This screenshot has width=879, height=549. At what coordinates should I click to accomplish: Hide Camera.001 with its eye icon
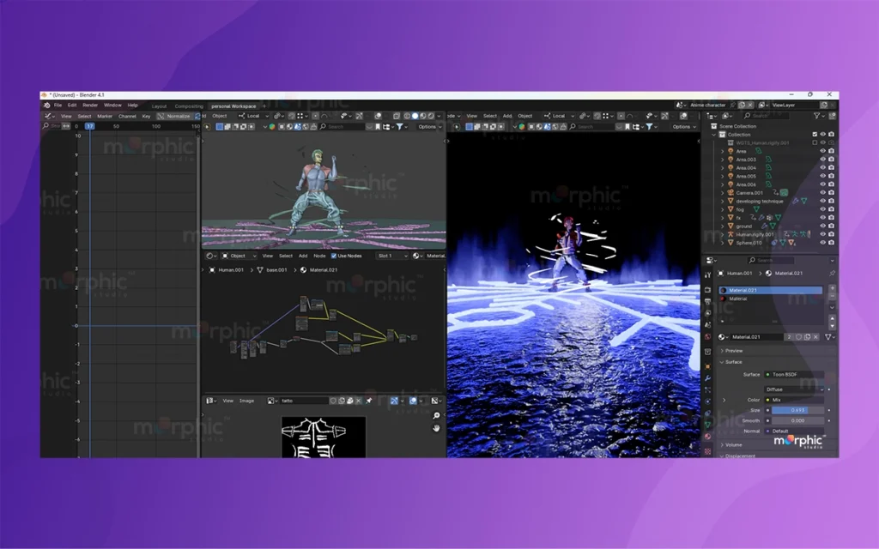[x=822, y=193]
